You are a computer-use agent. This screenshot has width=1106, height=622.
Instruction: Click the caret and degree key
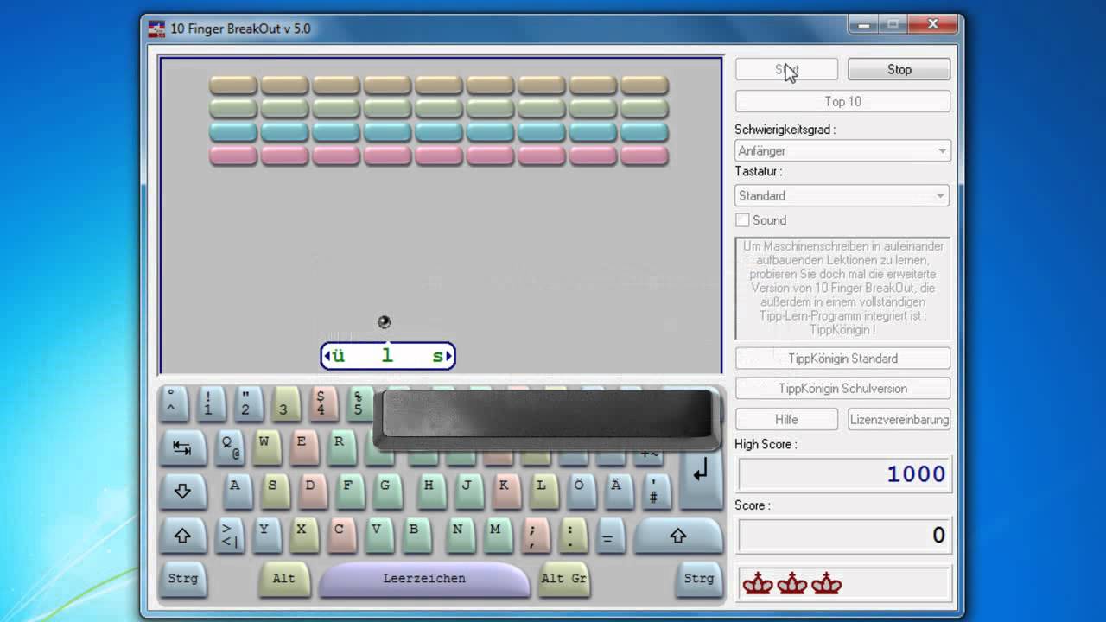pyautogui.click(x=173, y=403)
